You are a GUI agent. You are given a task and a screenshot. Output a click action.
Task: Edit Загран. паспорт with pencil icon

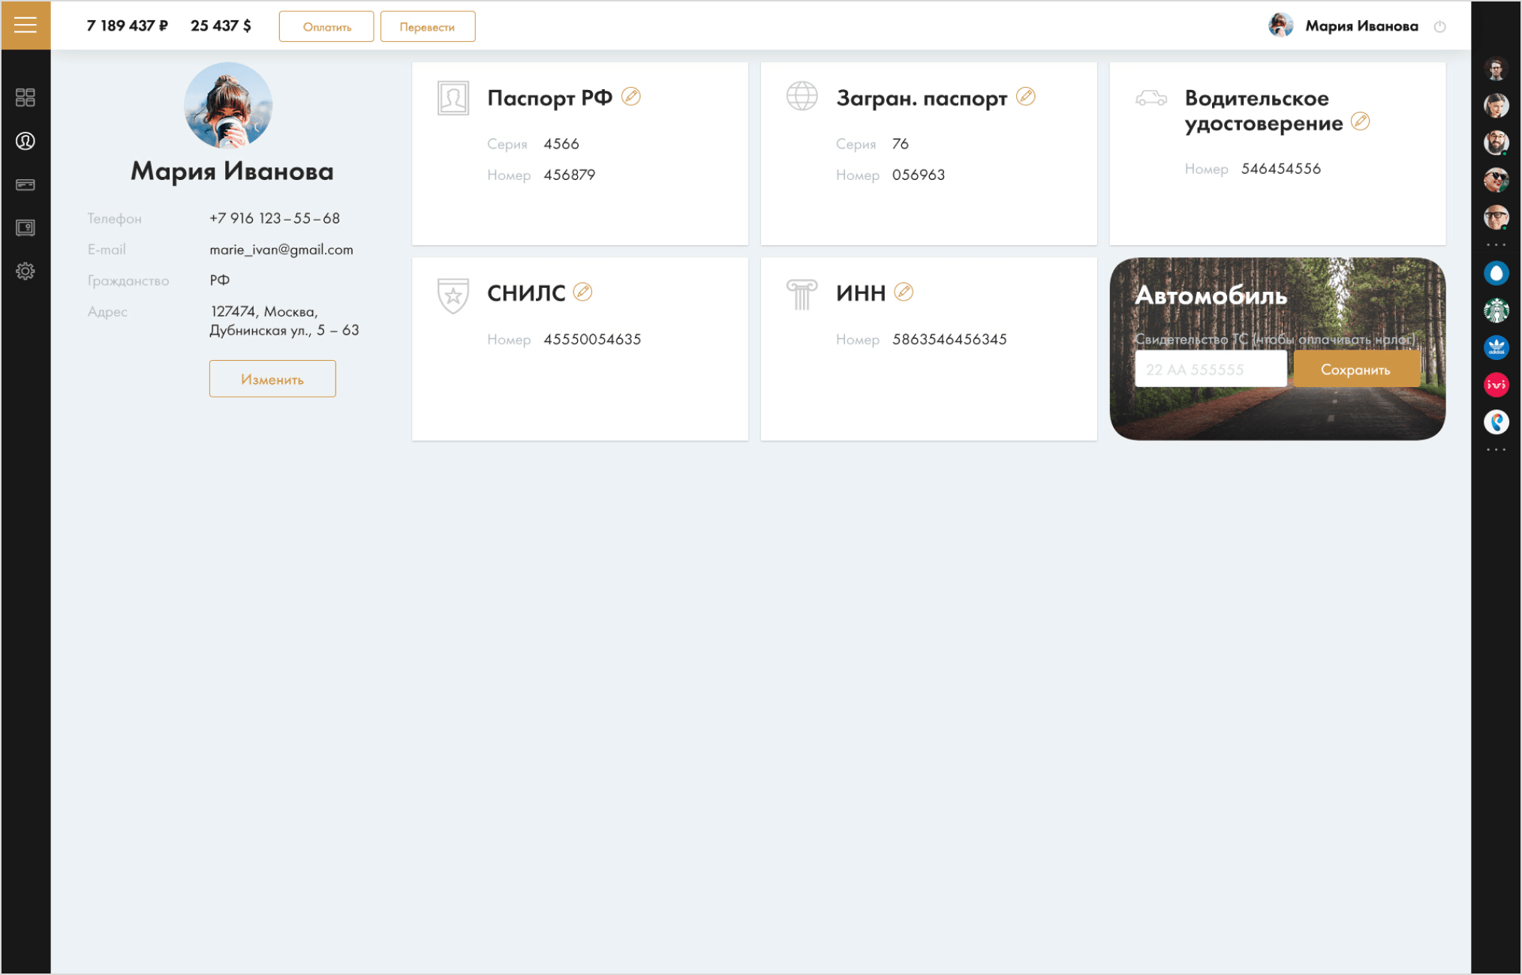click(1026, 97)
